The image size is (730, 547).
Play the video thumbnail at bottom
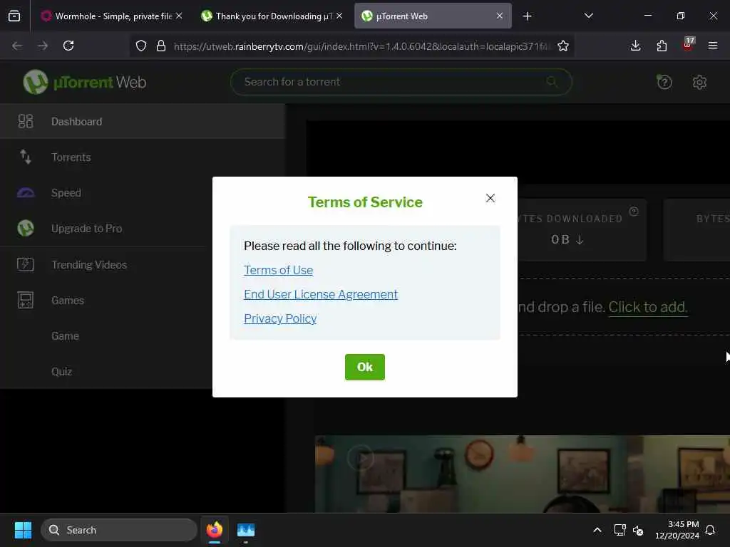coord(360,458)
